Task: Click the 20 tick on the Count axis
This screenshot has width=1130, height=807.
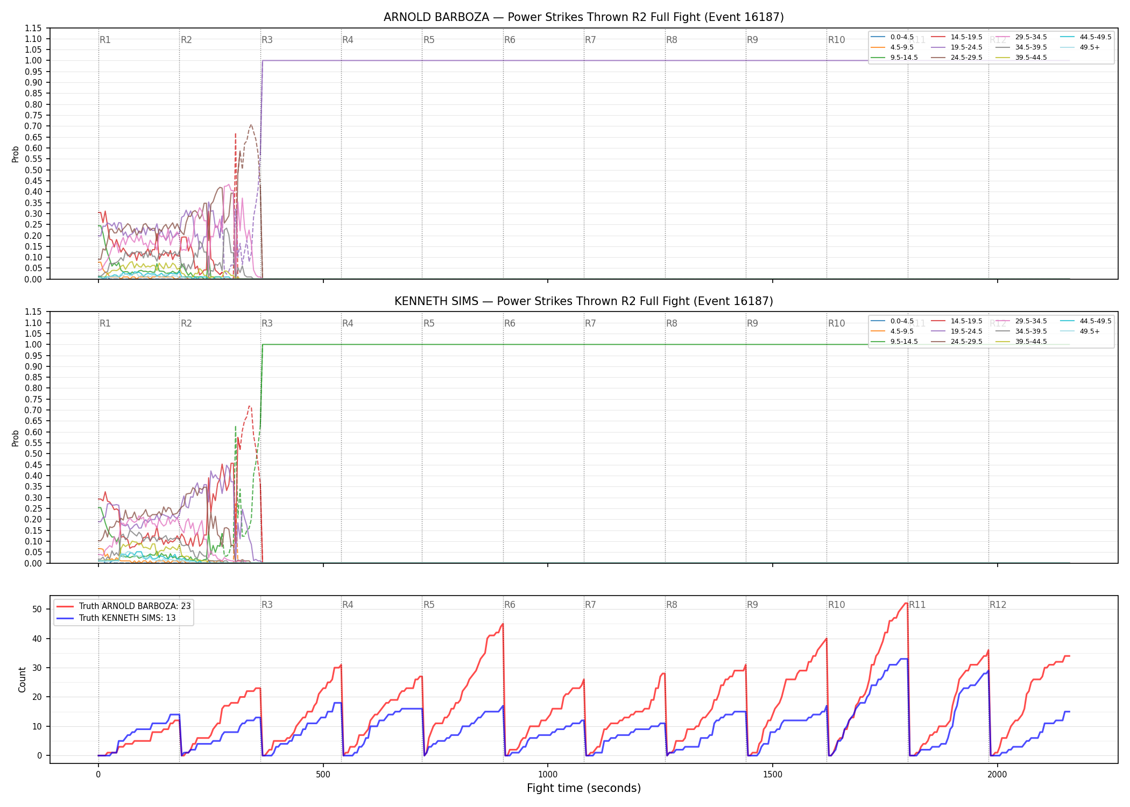Action: point(37,697)
